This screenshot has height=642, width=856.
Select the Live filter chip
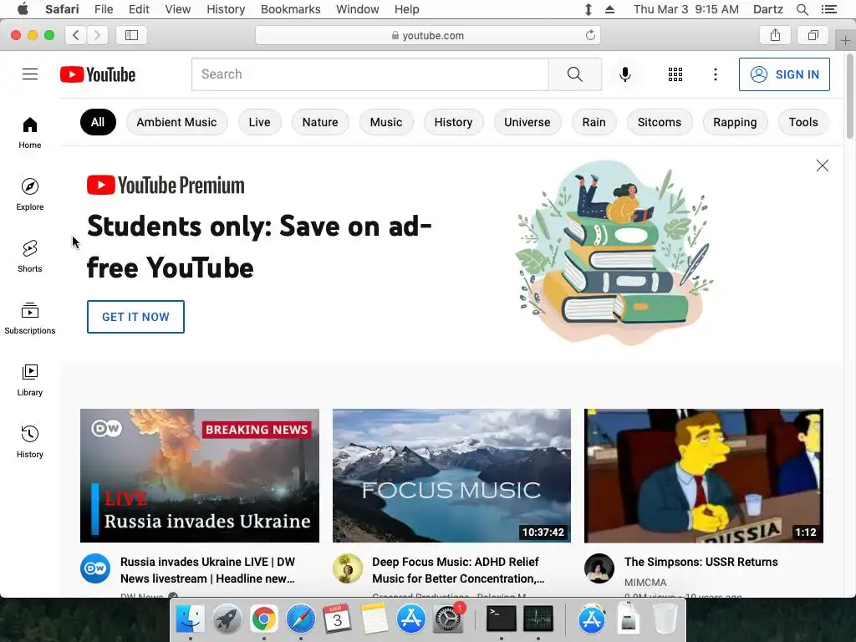tap(259, 122)
